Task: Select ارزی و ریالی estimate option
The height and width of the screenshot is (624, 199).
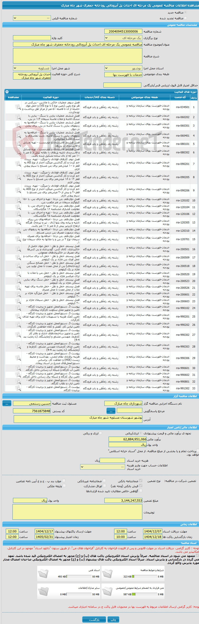Action: point(101,433)
